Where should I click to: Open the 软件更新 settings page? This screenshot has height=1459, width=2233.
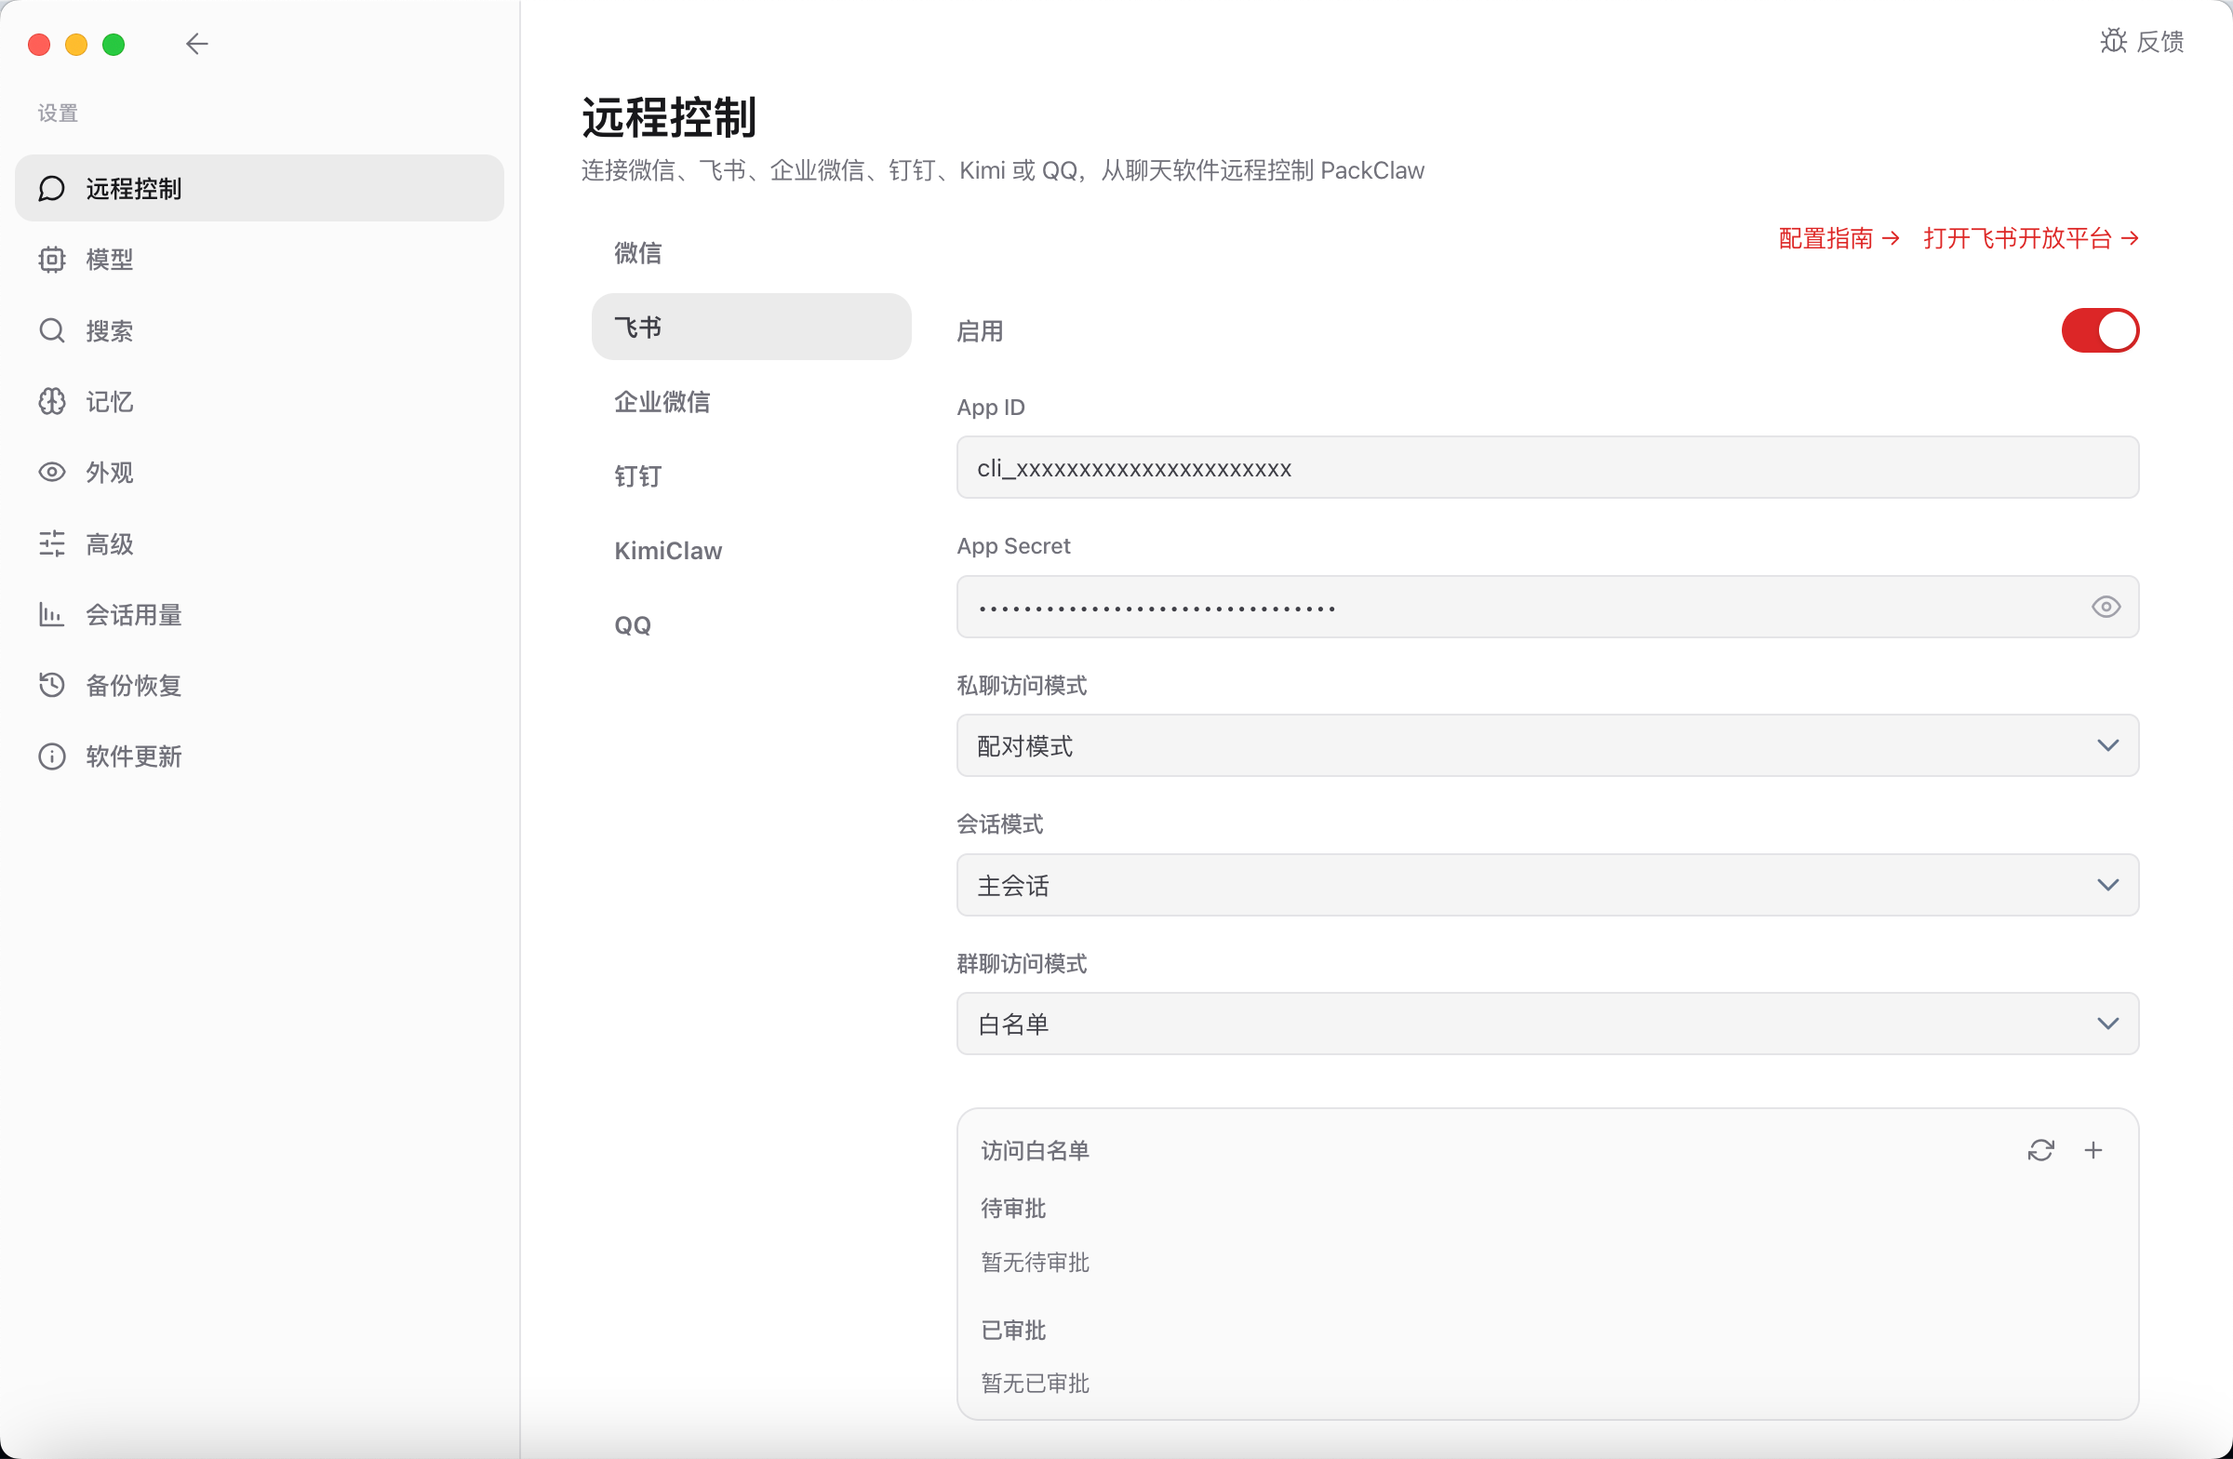(259, 756)
